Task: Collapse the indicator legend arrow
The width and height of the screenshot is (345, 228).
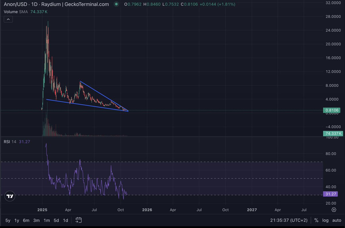Action: (x=8, y=19)
